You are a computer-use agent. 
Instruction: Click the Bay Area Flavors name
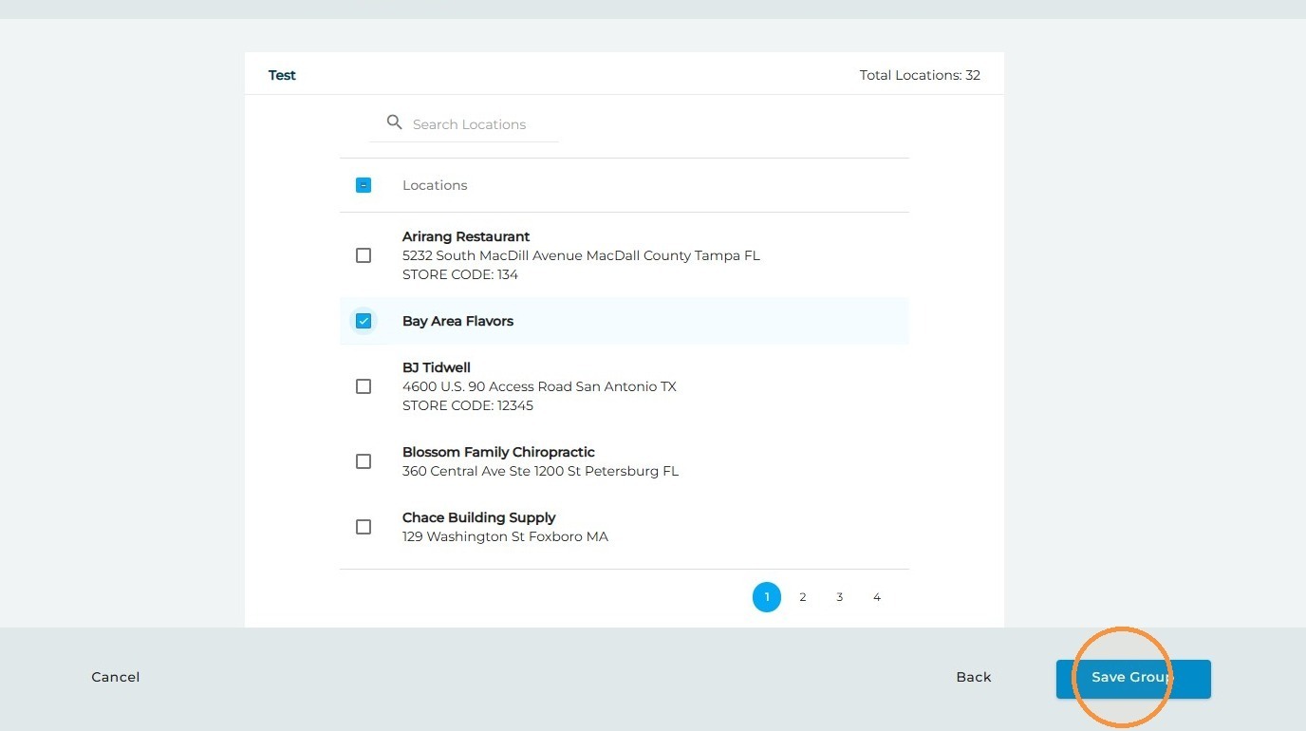click(x=457, y=321)
